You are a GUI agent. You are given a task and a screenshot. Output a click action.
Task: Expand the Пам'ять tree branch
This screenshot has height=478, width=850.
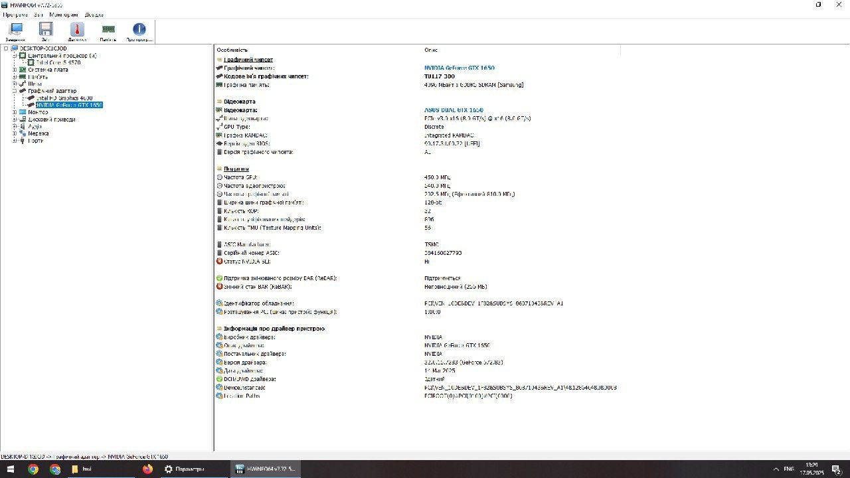(x=14, y=77)
